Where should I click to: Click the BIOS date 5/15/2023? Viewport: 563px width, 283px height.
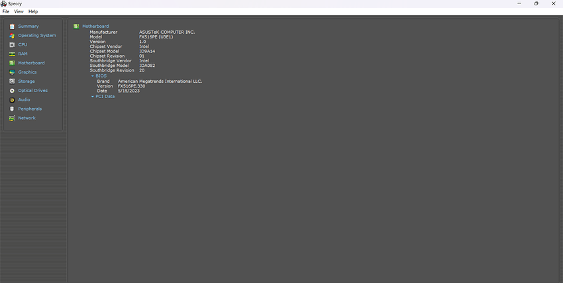coord(128,91)
